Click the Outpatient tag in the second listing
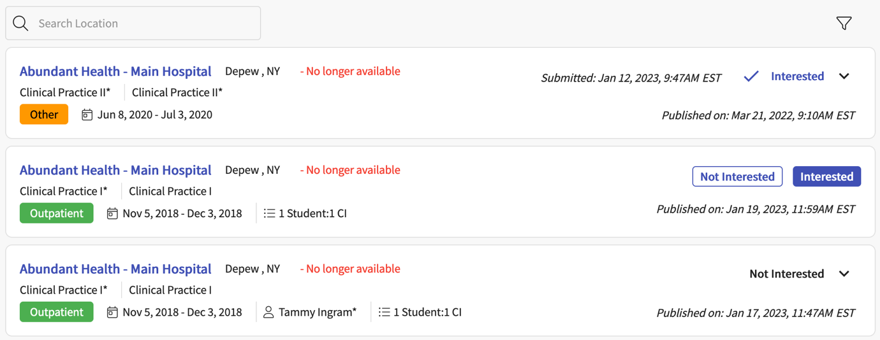Image resolution: width=880 pixels, height=340 pixels. click(x=57, y=213)
